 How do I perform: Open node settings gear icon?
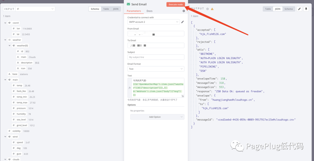click(x=184, y=11)
